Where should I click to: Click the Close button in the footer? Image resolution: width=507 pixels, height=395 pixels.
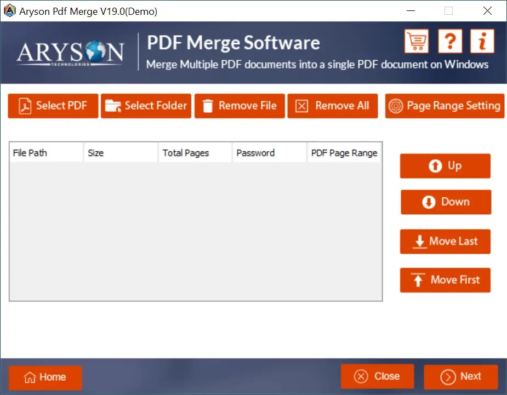pos(377,376)
